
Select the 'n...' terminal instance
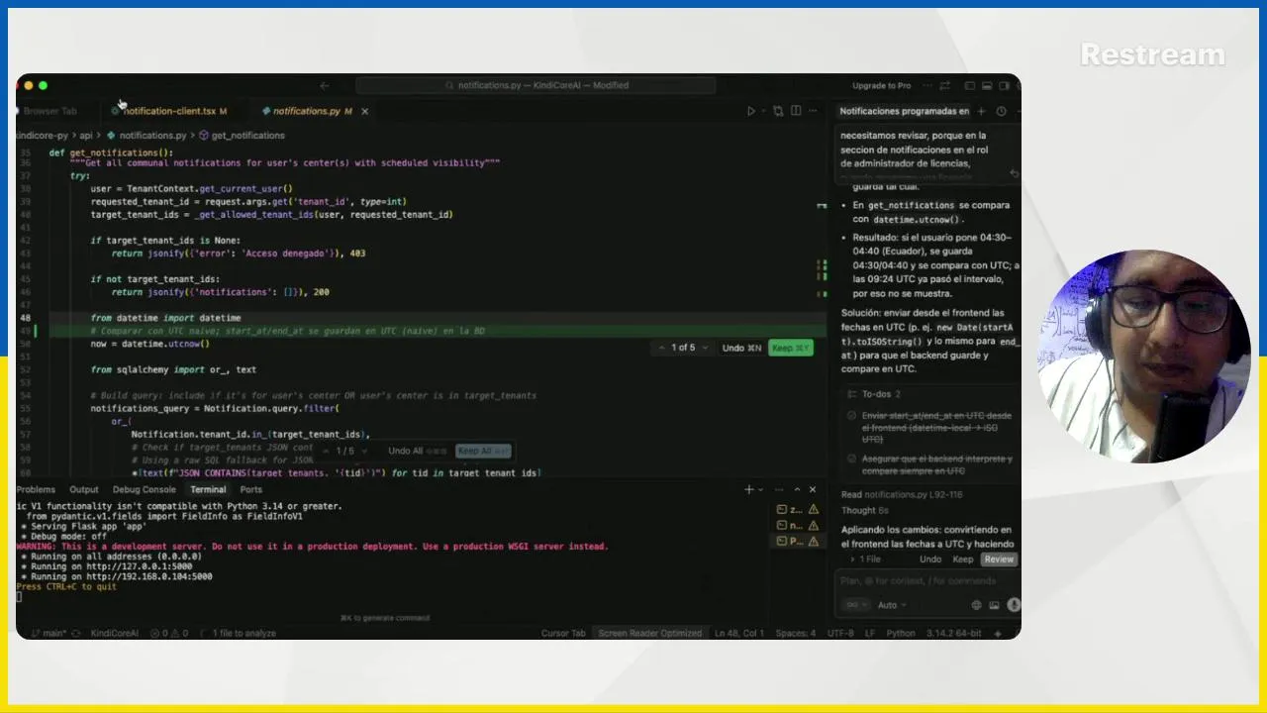(797, 525)
